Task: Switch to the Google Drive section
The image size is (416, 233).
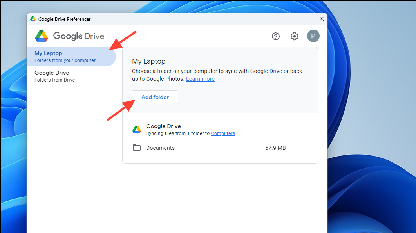Action: (x=52, y=76)
